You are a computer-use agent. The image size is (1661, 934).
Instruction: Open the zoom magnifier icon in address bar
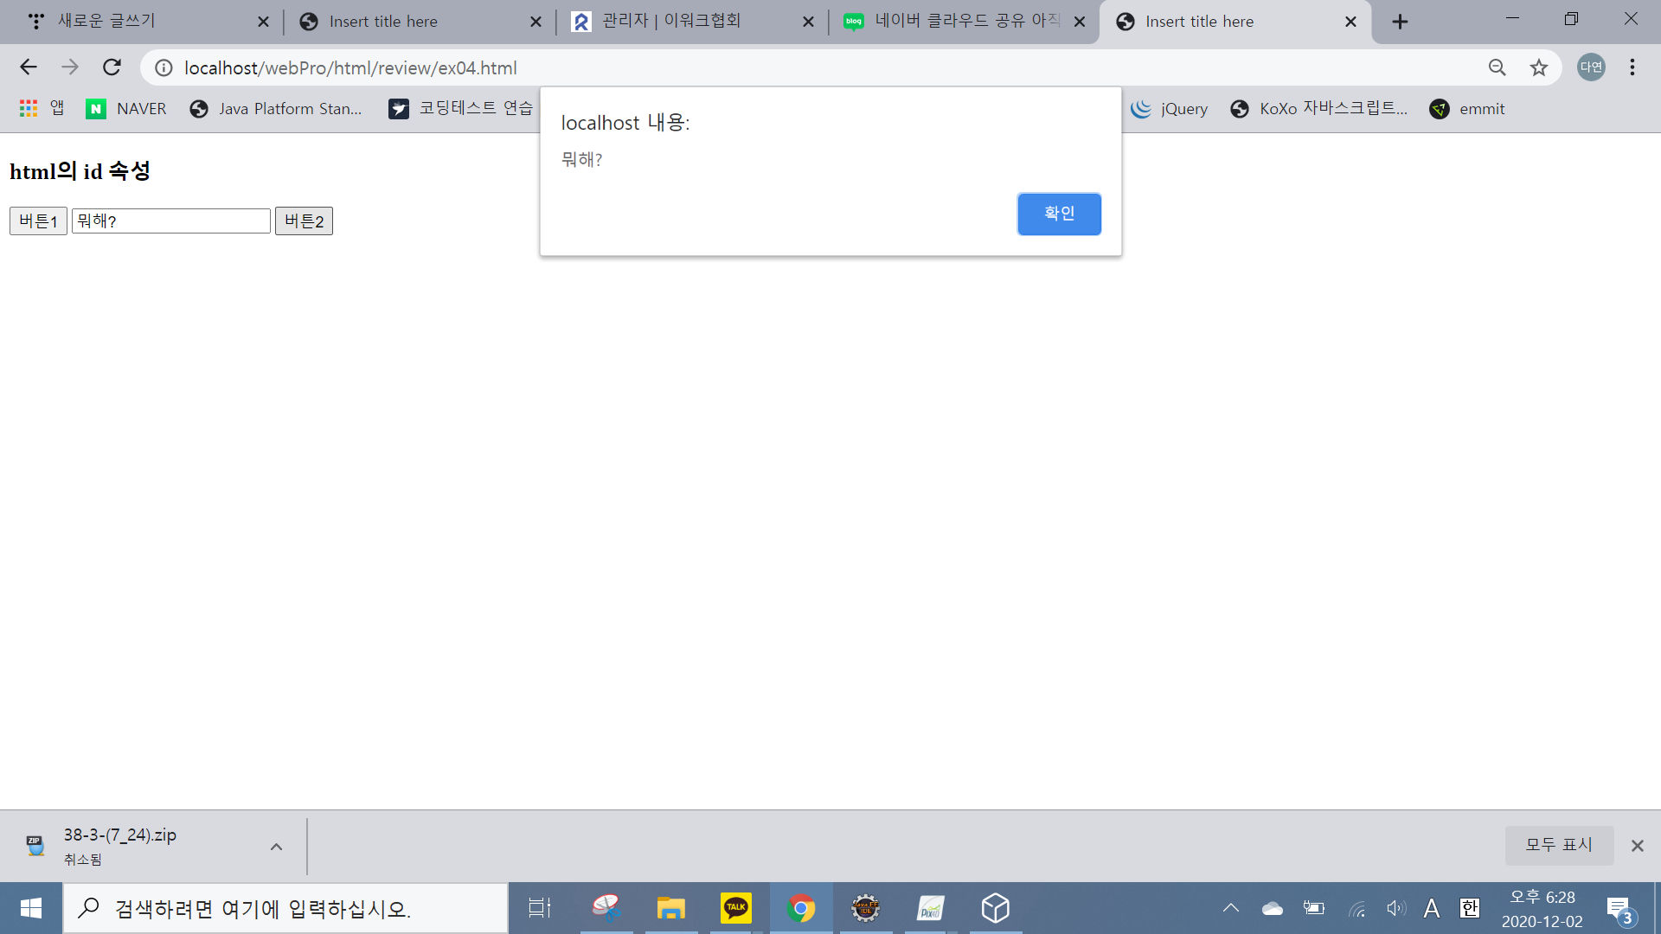(1497, 67)
